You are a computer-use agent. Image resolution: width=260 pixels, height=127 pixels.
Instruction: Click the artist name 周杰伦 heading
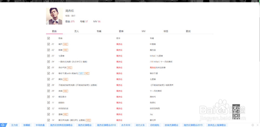click(x=70, y=11)
